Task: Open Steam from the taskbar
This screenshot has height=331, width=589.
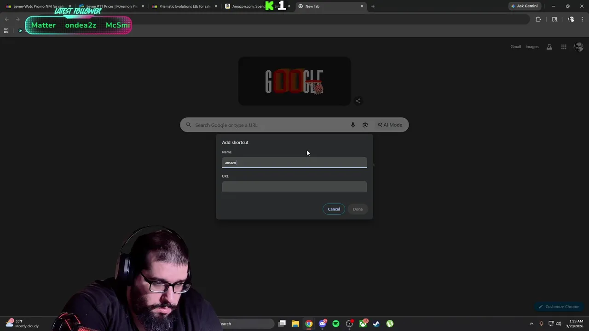Action: [x=376, y=324]
